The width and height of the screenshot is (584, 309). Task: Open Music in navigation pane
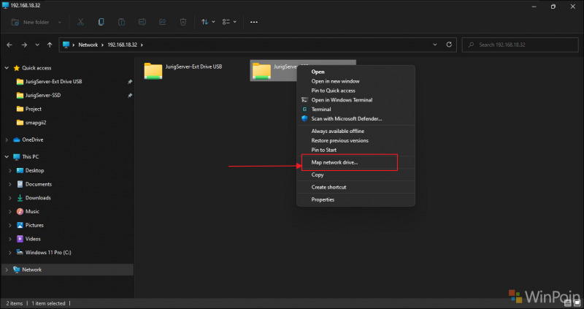[32, 212]
